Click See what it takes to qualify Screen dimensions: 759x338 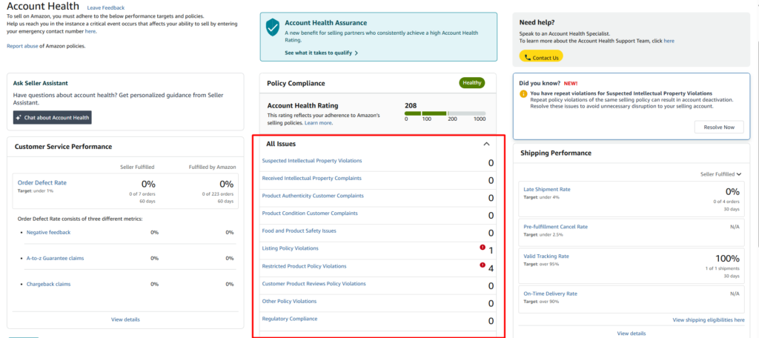tap(322, 53)
